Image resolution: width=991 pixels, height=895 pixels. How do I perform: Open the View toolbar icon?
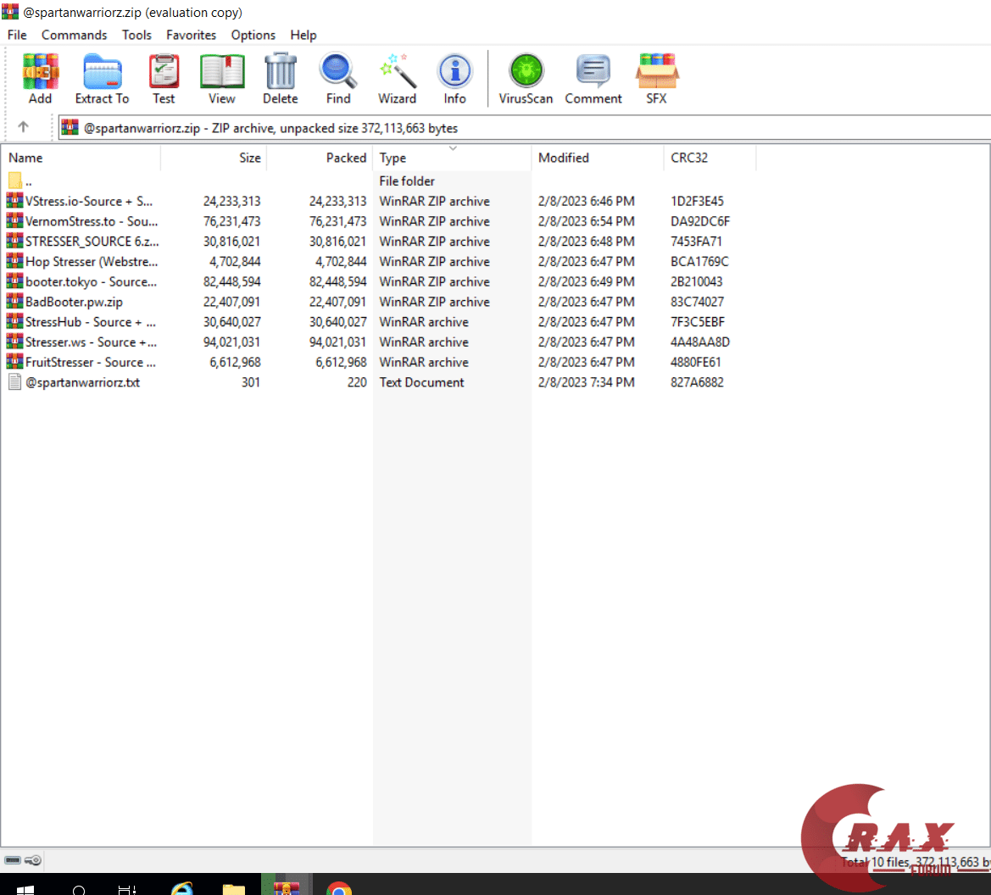click(x=222, y=78)
